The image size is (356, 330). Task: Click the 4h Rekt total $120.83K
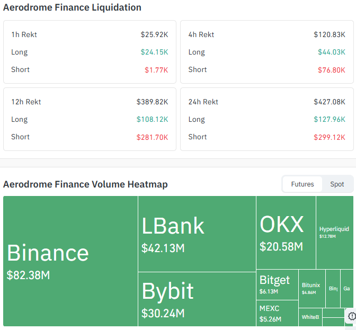point(329,34)
